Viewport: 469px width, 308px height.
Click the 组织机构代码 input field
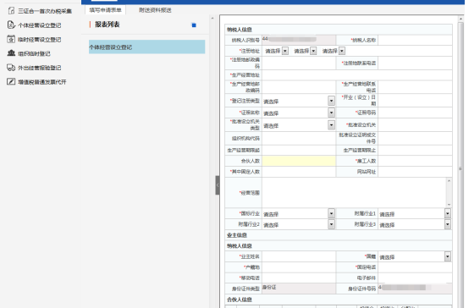299,138
